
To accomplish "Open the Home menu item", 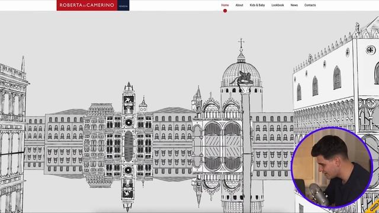I will click(x=225, y=5).
